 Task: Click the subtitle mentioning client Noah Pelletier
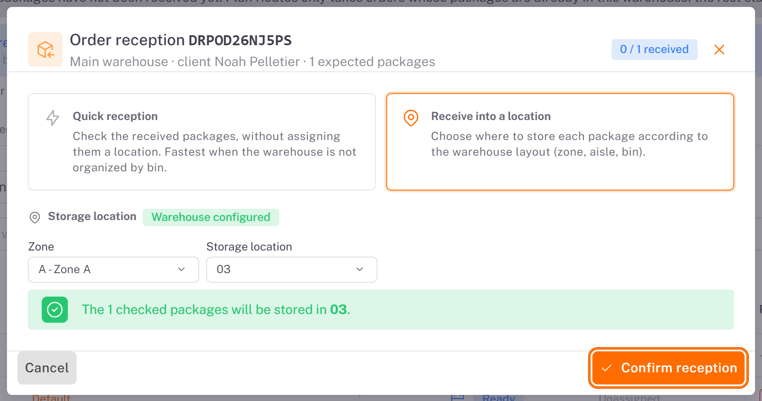click(x=253, y=62)
